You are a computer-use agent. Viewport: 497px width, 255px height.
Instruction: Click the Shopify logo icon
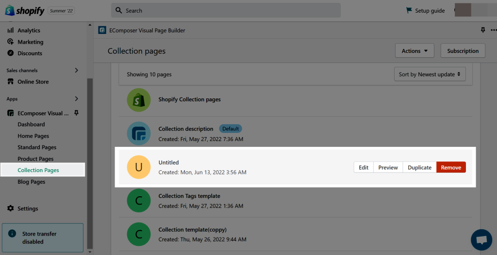(x=10, y=11)
